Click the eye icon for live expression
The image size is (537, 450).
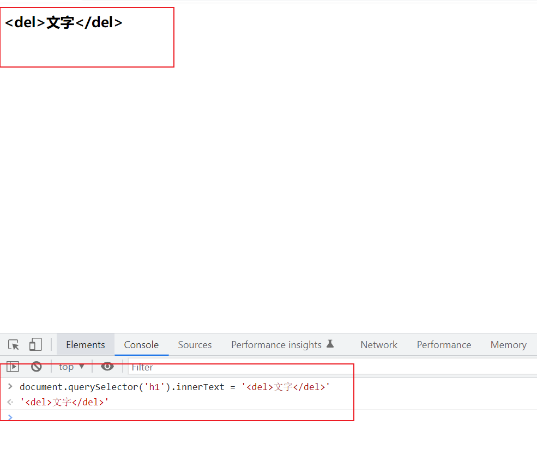(107, 367)
